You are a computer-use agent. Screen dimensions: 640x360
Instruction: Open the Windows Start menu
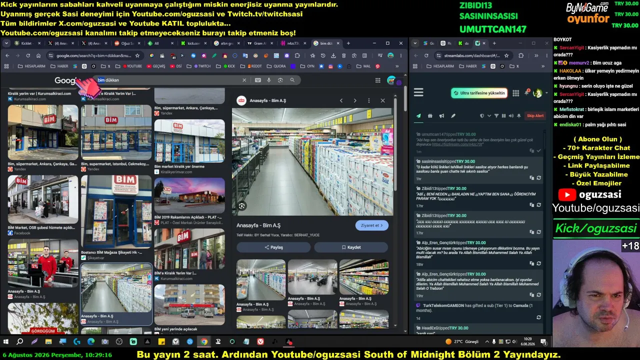(6, 342)
